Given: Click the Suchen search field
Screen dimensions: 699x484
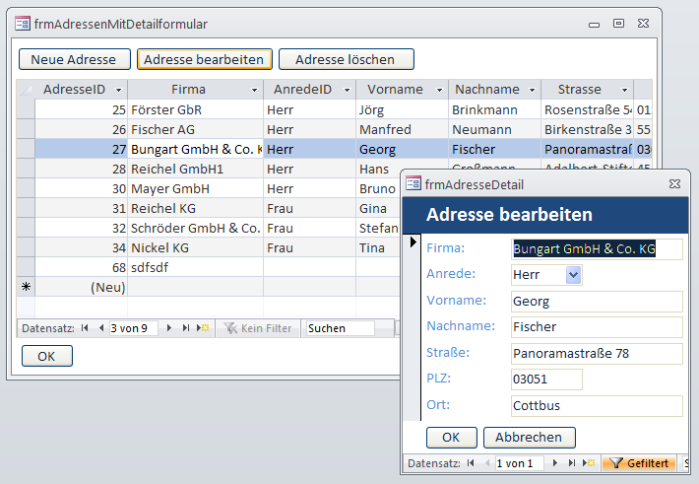Looking at the screenshot, I should (x=340, y=328).
